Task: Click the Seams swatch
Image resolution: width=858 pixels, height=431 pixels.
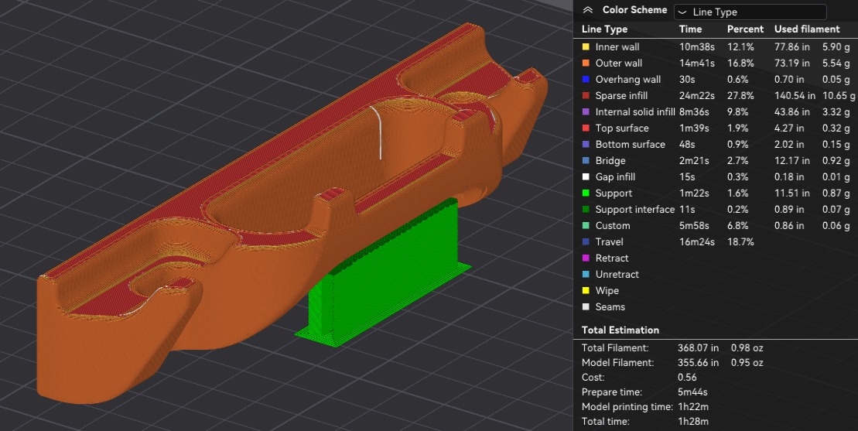Action: pyautogui.click(x=586, y=307)
